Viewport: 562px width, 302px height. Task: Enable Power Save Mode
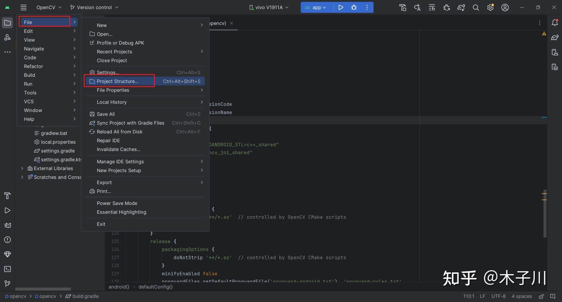[x=117, y=203]
